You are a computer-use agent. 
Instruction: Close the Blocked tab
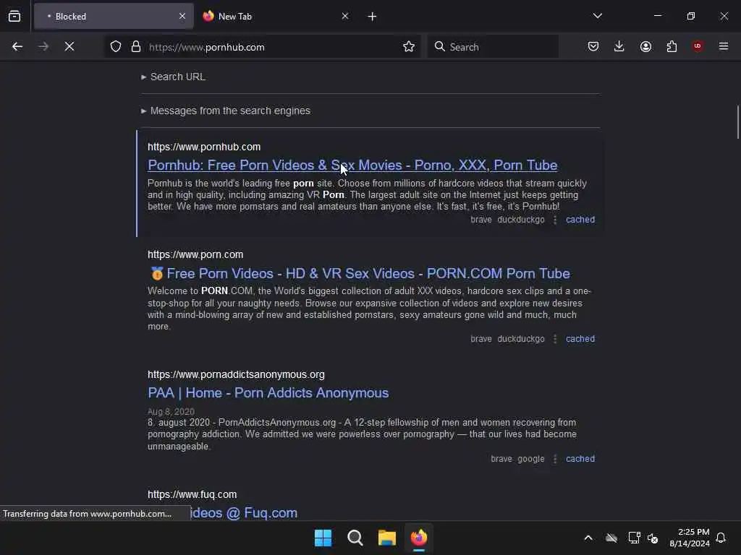(182, 16)
